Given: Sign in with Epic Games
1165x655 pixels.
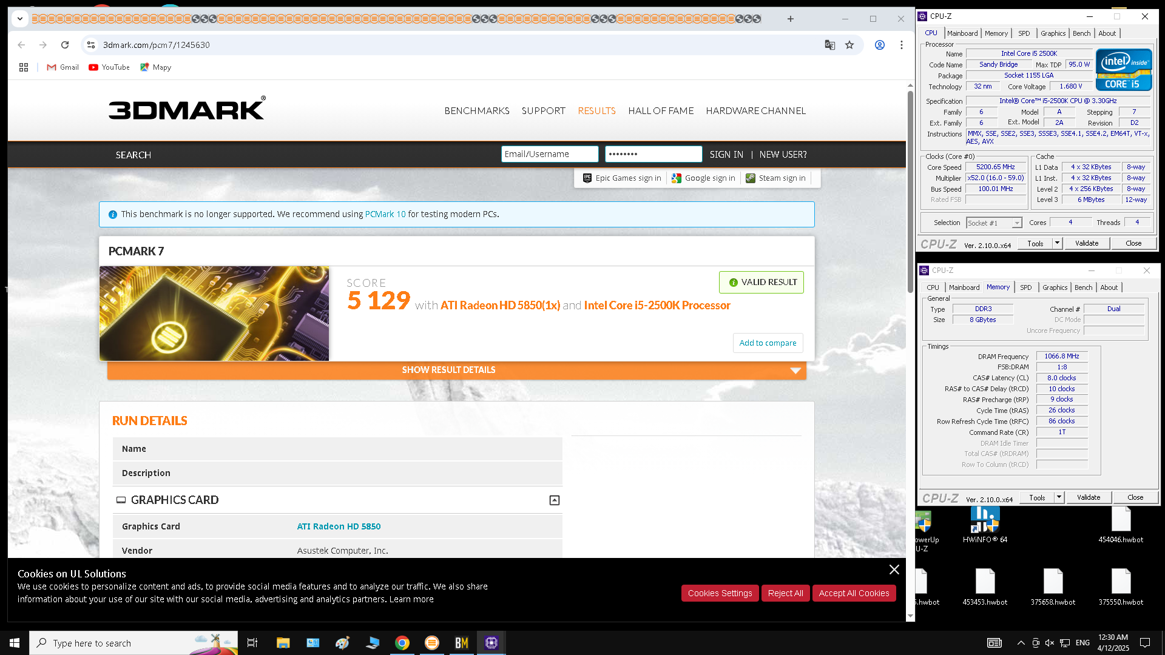Looking at the screenshot, I should [622, 178].
